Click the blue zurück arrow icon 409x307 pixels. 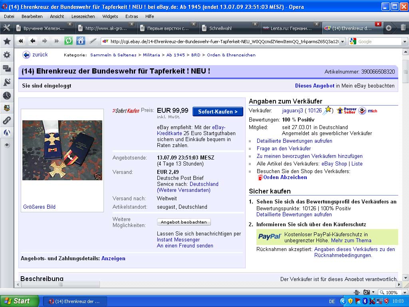[x=26, y=55]
